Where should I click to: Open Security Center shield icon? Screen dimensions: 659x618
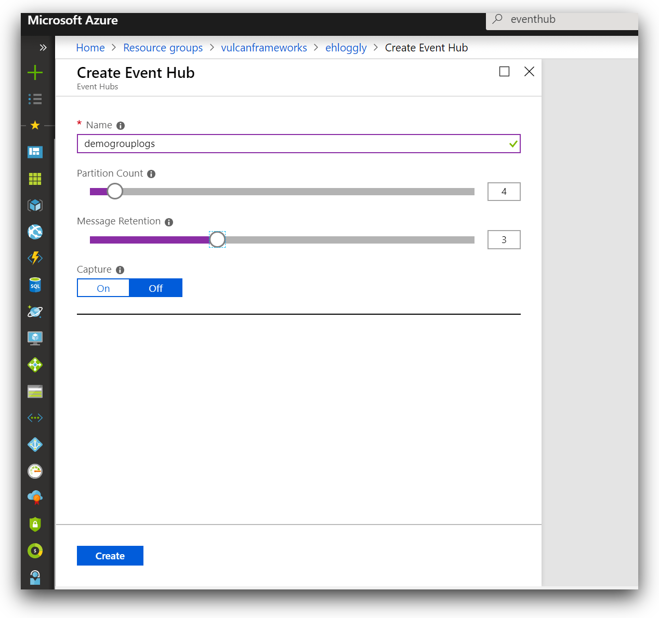click(35, 524)
